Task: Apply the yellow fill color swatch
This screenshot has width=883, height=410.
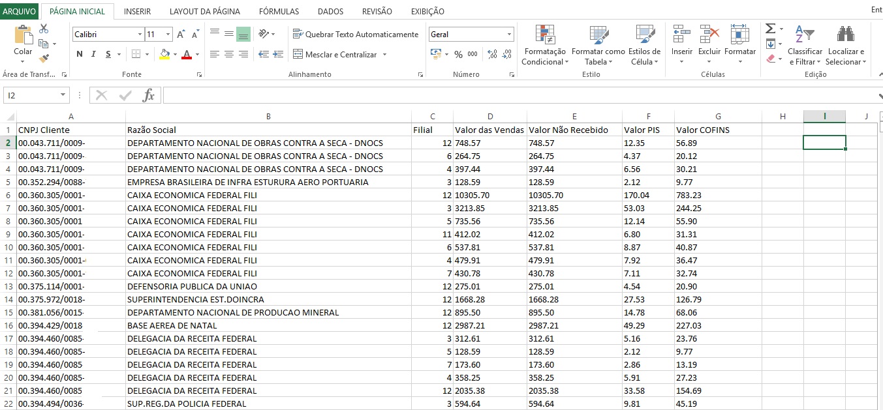Action: click(x=164, y=55)
